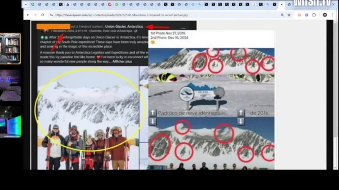Click the down arrow below 'Padrões de neve'

point(153,121)
